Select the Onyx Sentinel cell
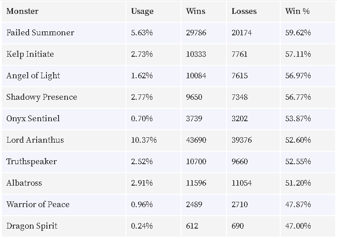 [33, 119]
